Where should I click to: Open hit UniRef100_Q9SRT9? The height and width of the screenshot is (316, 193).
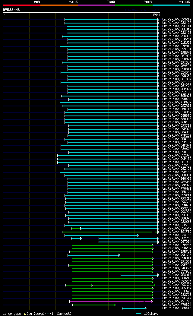coord(177,20)
